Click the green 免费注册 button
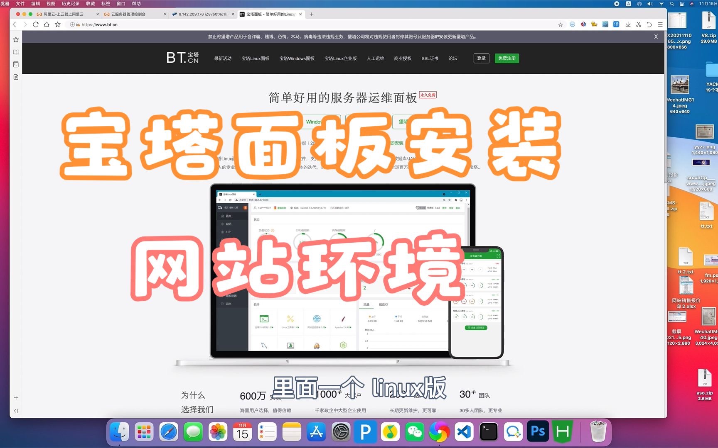The image size is (718, 448). point(507,58)
